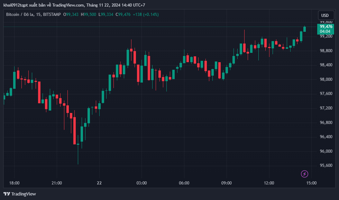The image size is (339, 200).
Task: Click the TradingView logo icon
Action: 7,194
